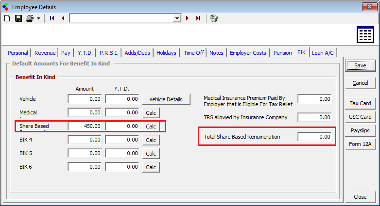Click the Vehicle Details button
The height and width of the screenshot is (206, 380).
pyautogui.click(x=166, y=99)
